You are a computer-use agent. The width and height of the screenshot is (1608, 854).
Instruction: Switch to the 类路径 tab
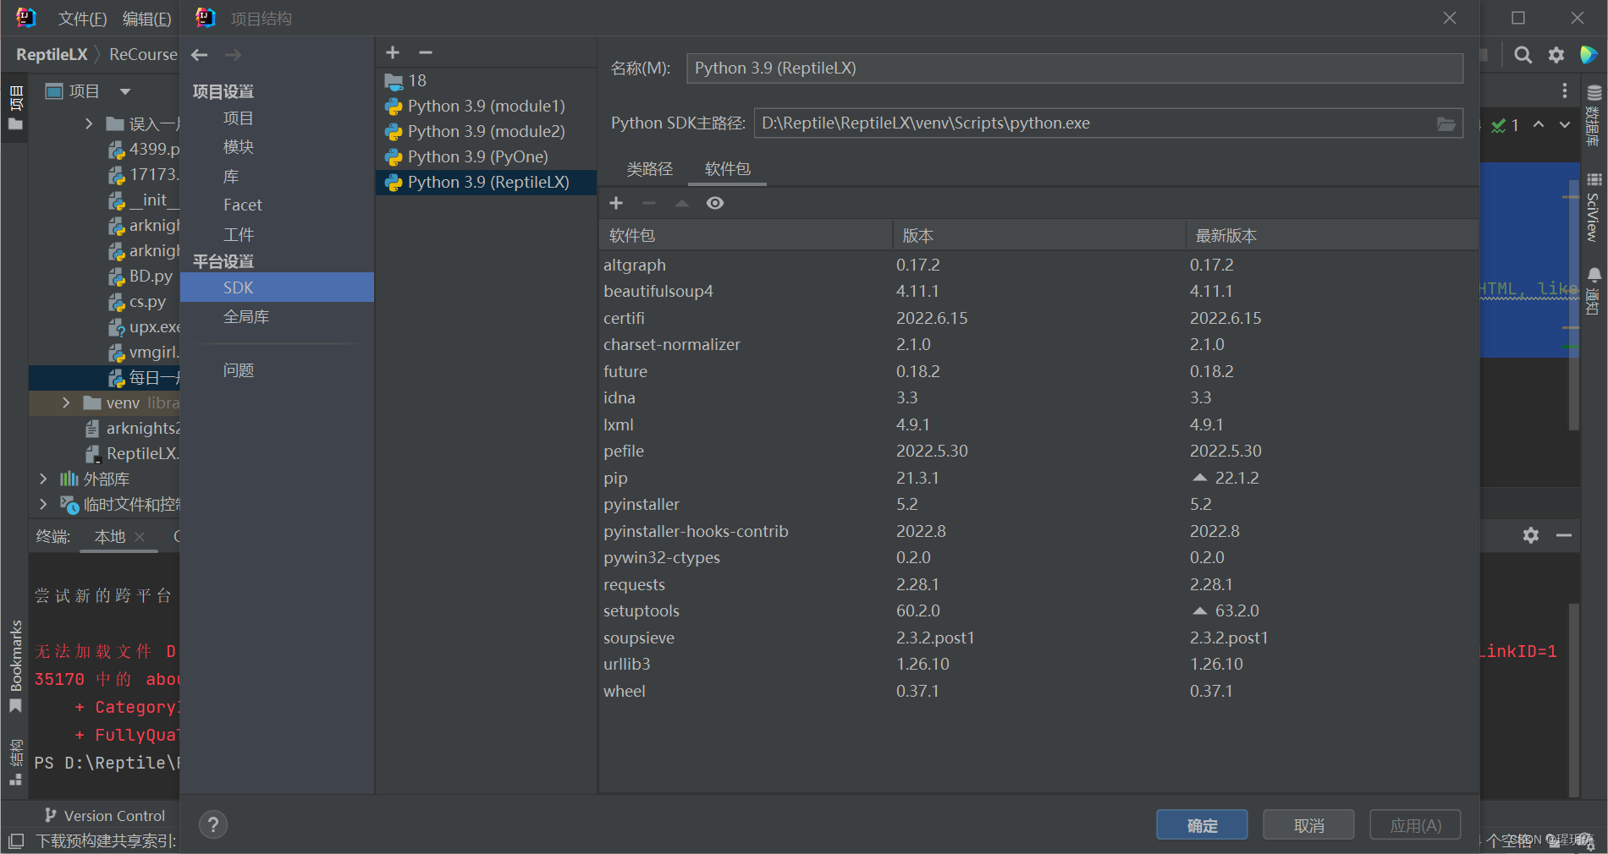point(649,169)
